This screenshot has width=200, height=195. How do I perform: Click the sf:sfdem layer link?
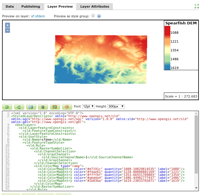point(38,16)
